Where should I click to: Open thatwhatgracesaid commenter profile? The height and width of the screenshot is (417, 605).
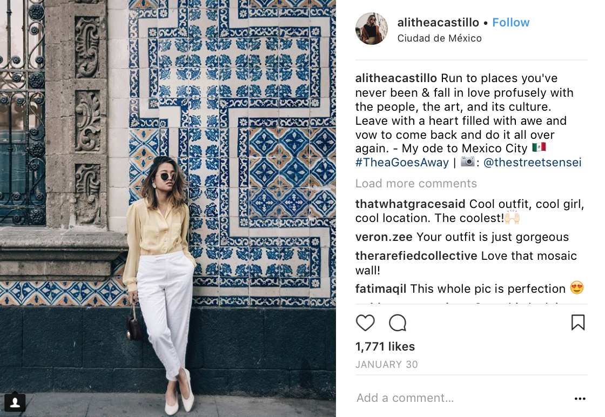coord(410,204)
